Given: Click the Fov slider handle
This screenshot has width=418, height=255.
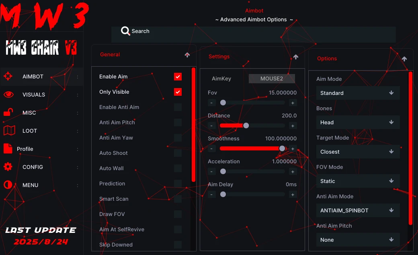Looking at the screenshot, I should click(223, 103).
